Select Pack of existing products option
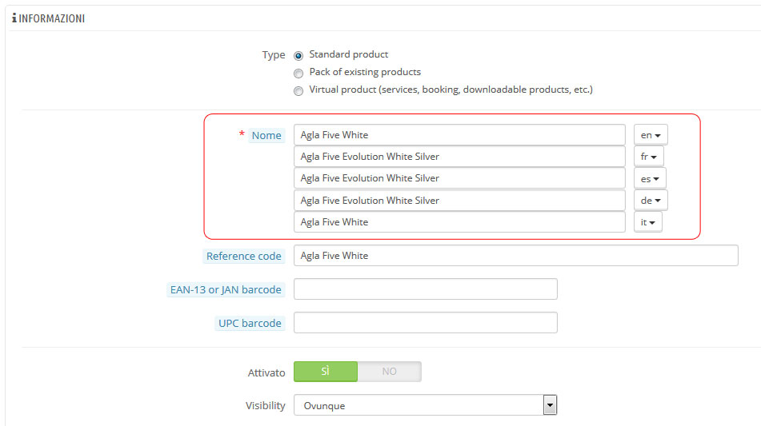Image resolution: width=761 pixels, height=426 pixels. (298, 74)
